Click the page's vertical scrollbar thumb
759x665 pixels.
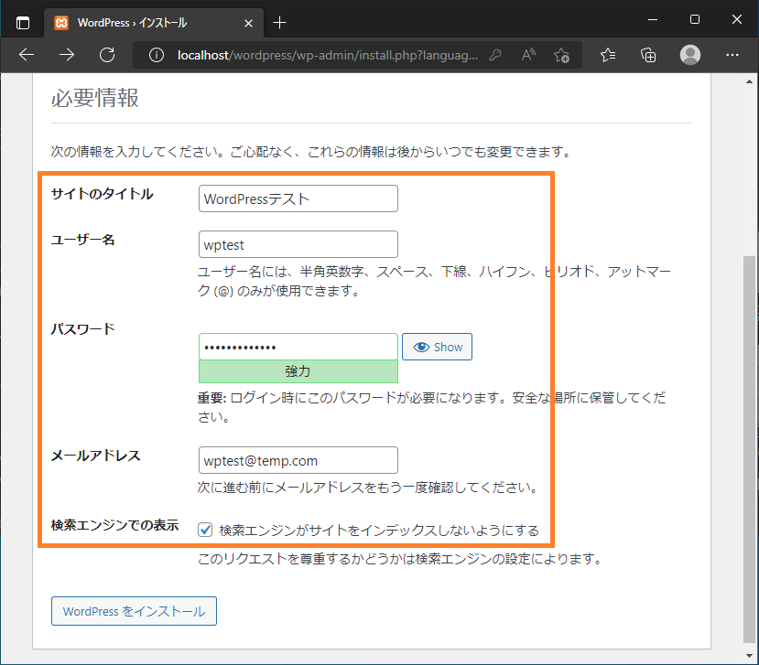749,450
